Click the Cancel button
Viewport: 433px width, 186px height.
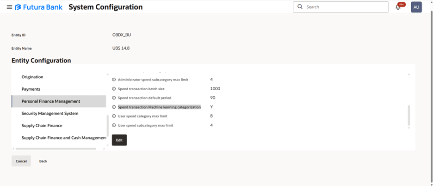click(21, 161)
